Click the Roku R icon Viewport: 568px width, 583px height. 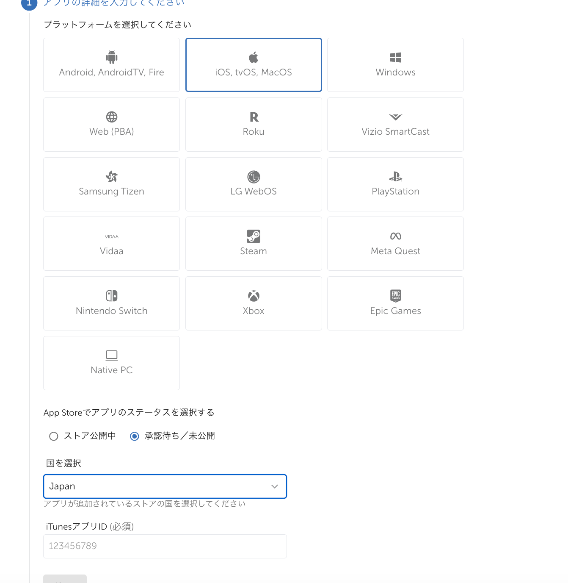[254, 117]
